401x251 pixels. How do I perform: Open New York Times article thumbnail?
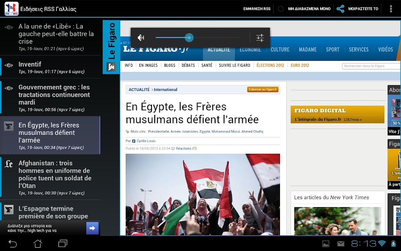tap(338, 221)
